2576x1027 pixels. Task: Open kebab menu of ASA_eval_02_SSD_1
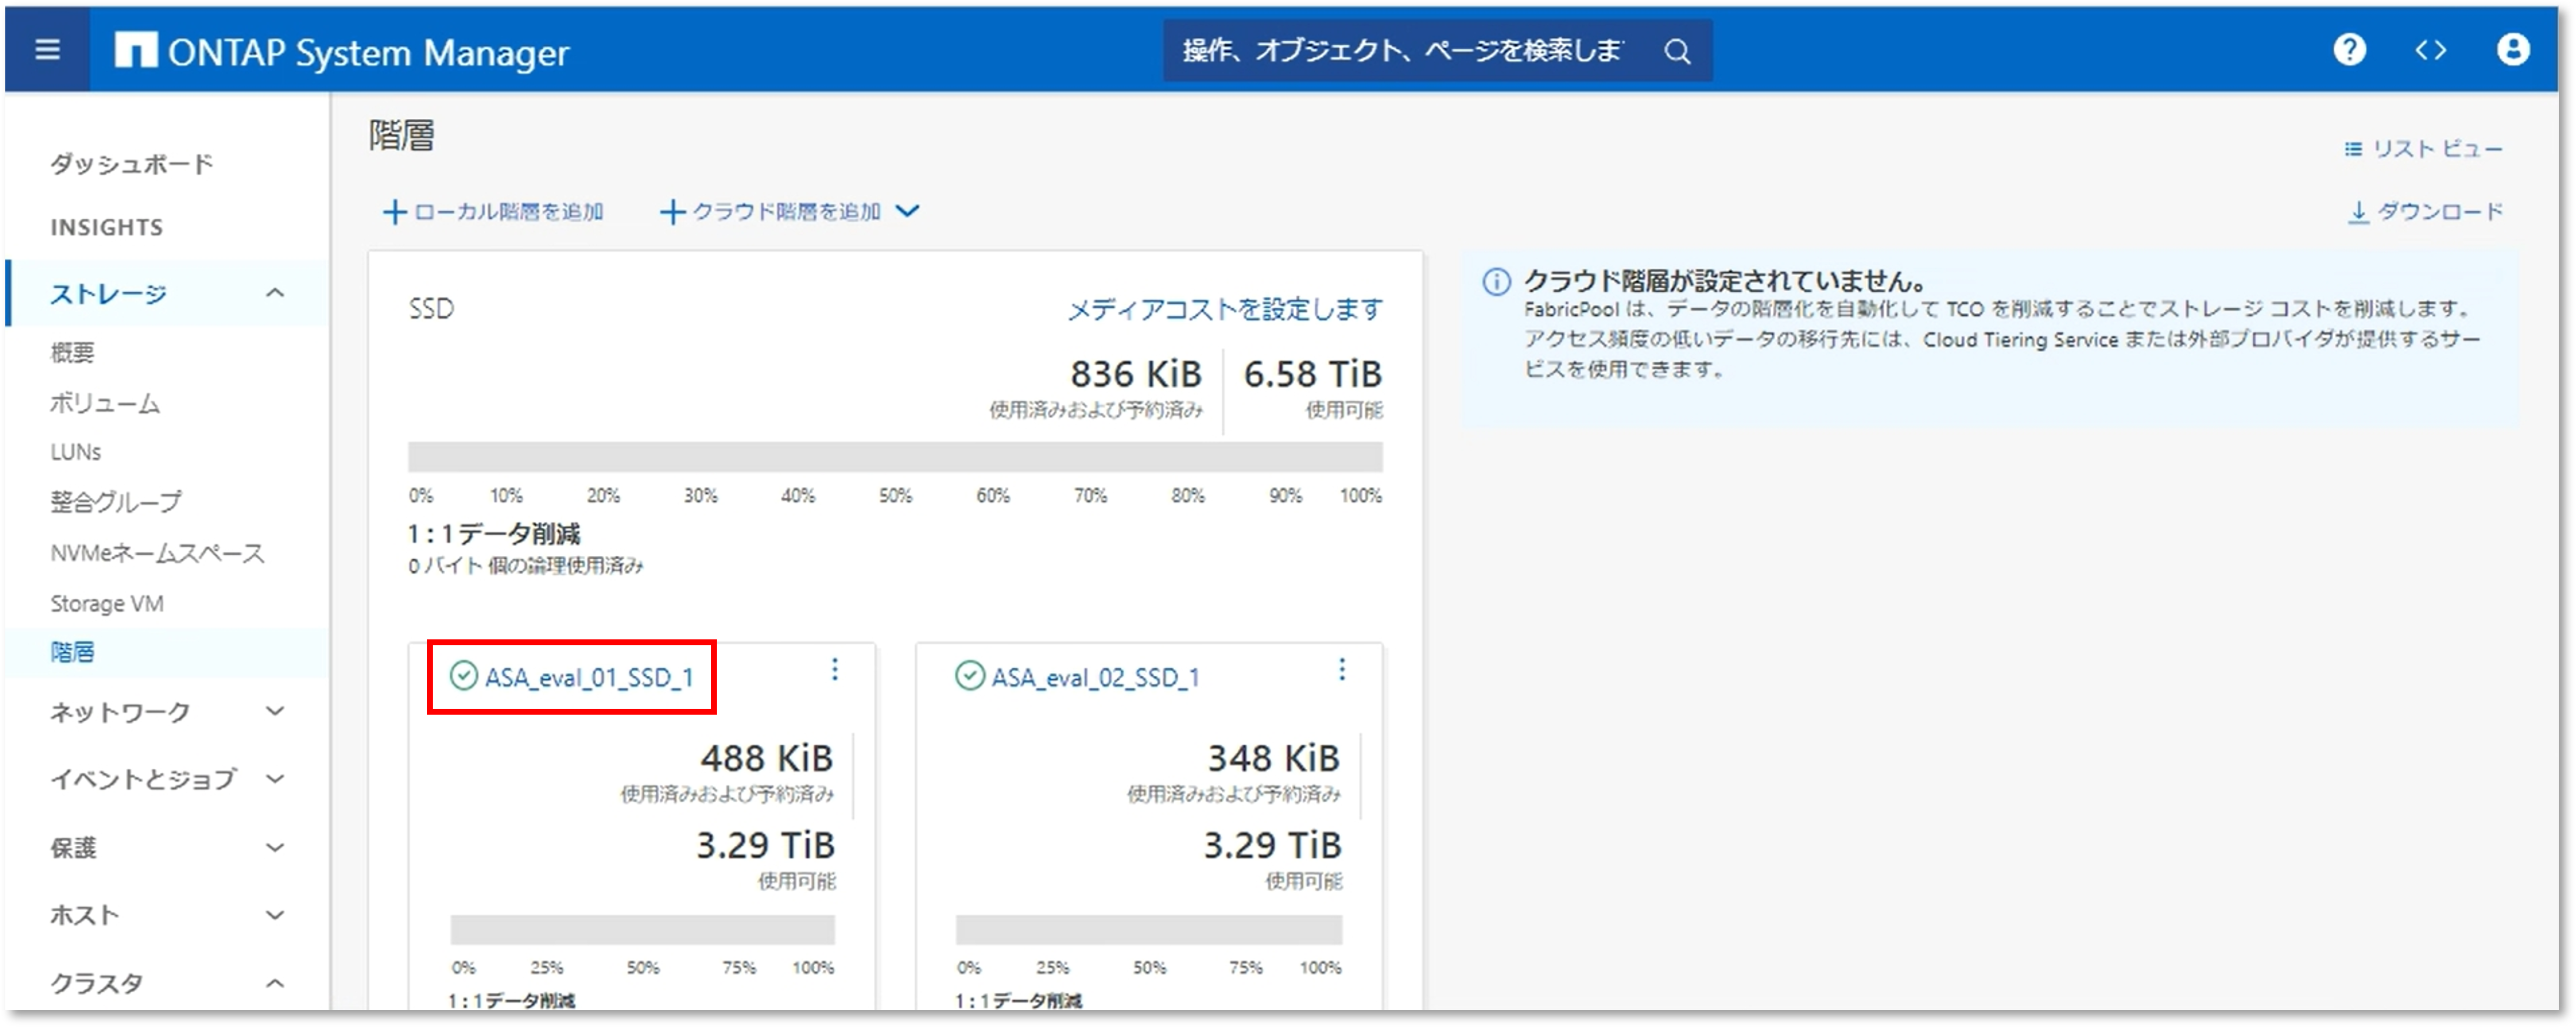point(1341,670)
